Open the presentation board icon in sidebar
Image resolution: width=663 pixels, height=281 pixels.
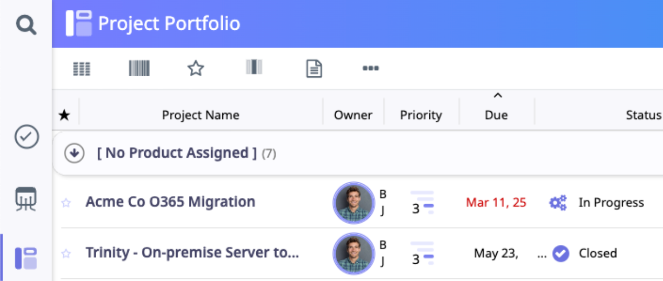26,198
